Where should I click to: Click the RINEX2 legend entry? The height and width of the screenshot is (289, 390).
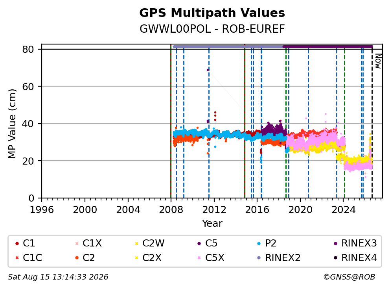point(279,258)
